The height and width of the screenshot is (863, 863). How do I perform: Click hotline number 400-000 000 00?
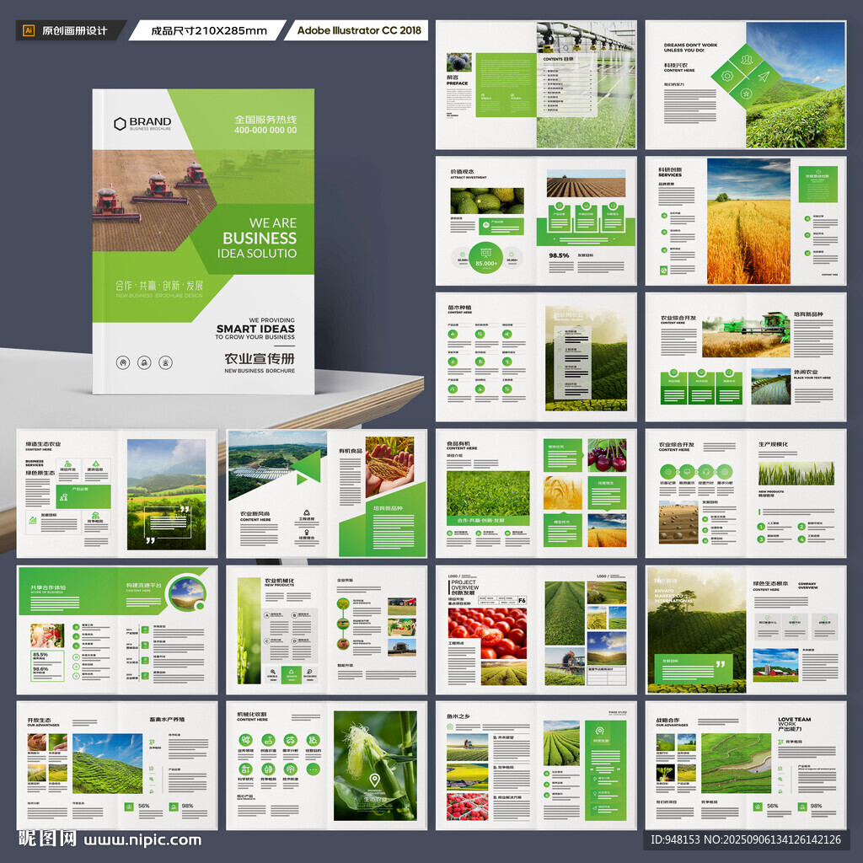[265, 131]
